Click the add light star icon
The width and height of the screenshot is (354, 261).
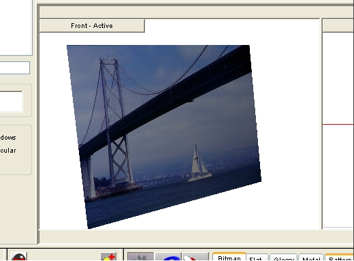[x=108, y=257]
